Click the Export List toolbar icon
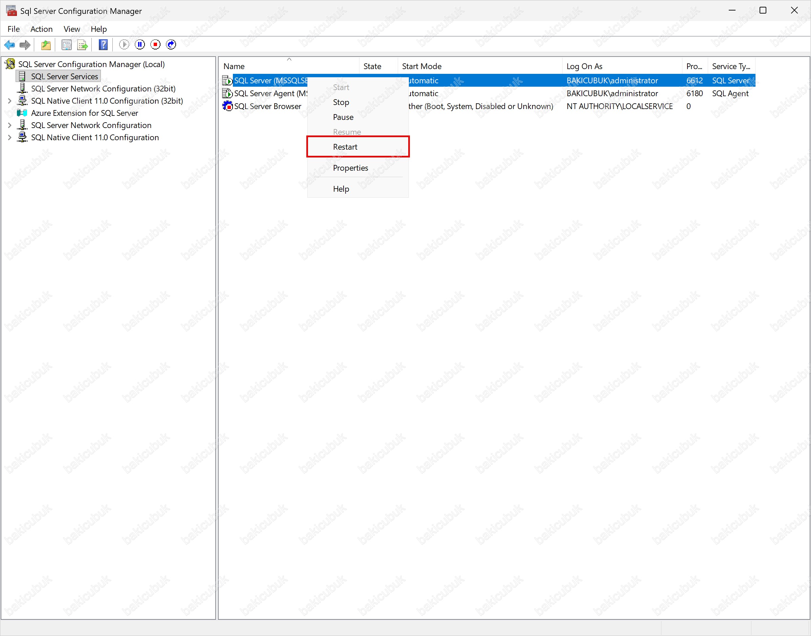 (x=82, y=45)
